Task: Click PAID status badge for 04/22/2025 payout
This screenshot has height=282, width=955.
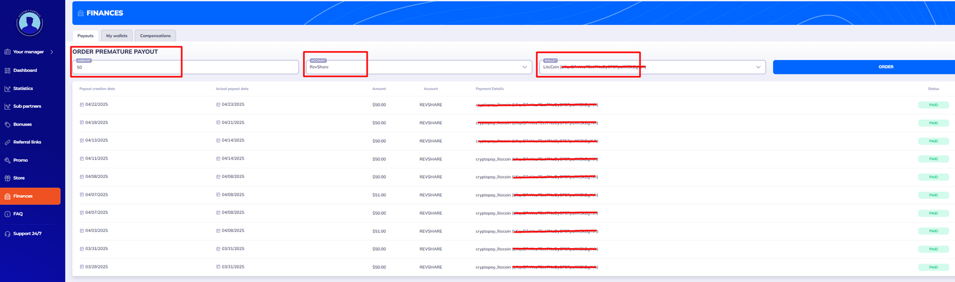Action: [x=933, y=105]
